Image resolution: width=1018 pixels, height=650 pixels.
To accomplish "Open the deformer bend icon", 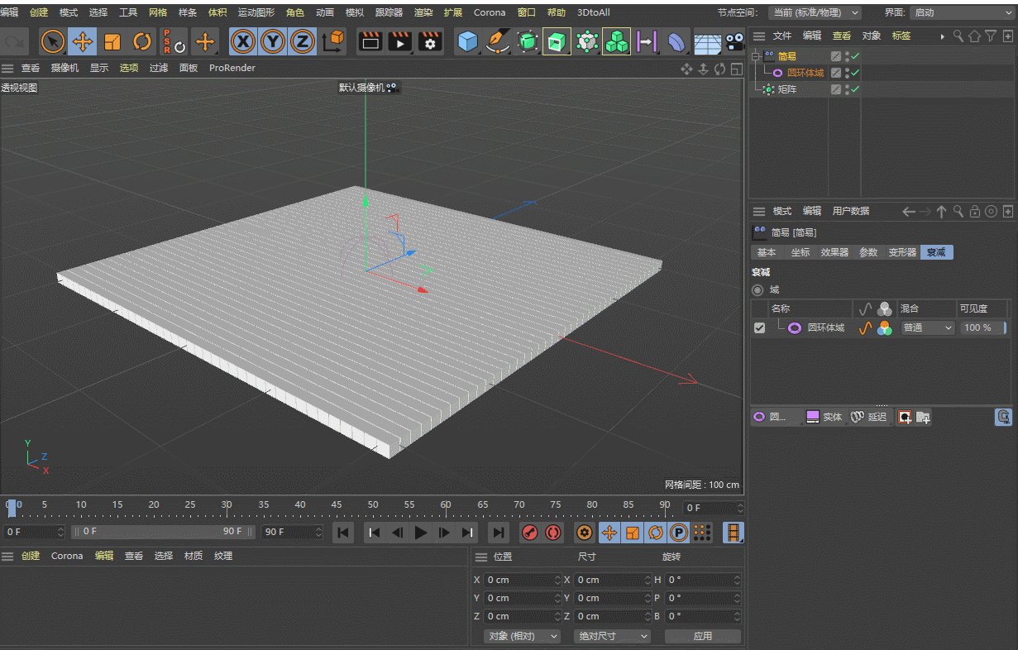I will click(x=676, y=41).
